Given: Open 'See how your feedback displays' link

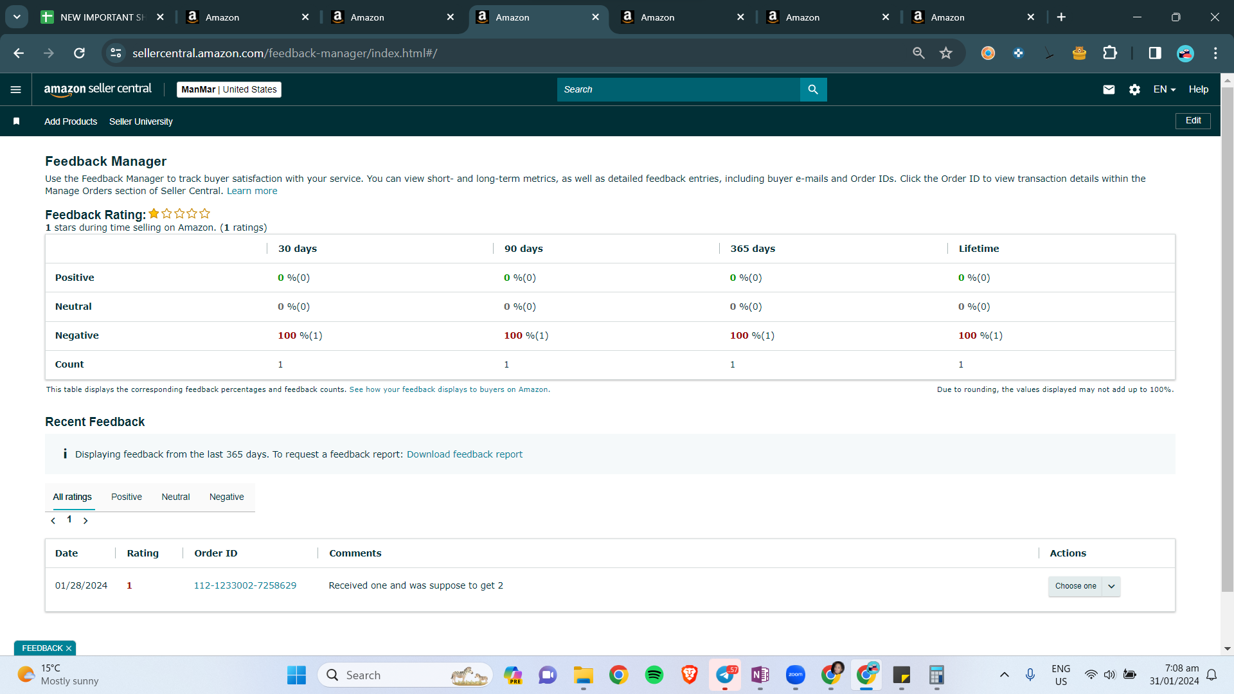Looking at the screenshot, I should coord(449,390).
